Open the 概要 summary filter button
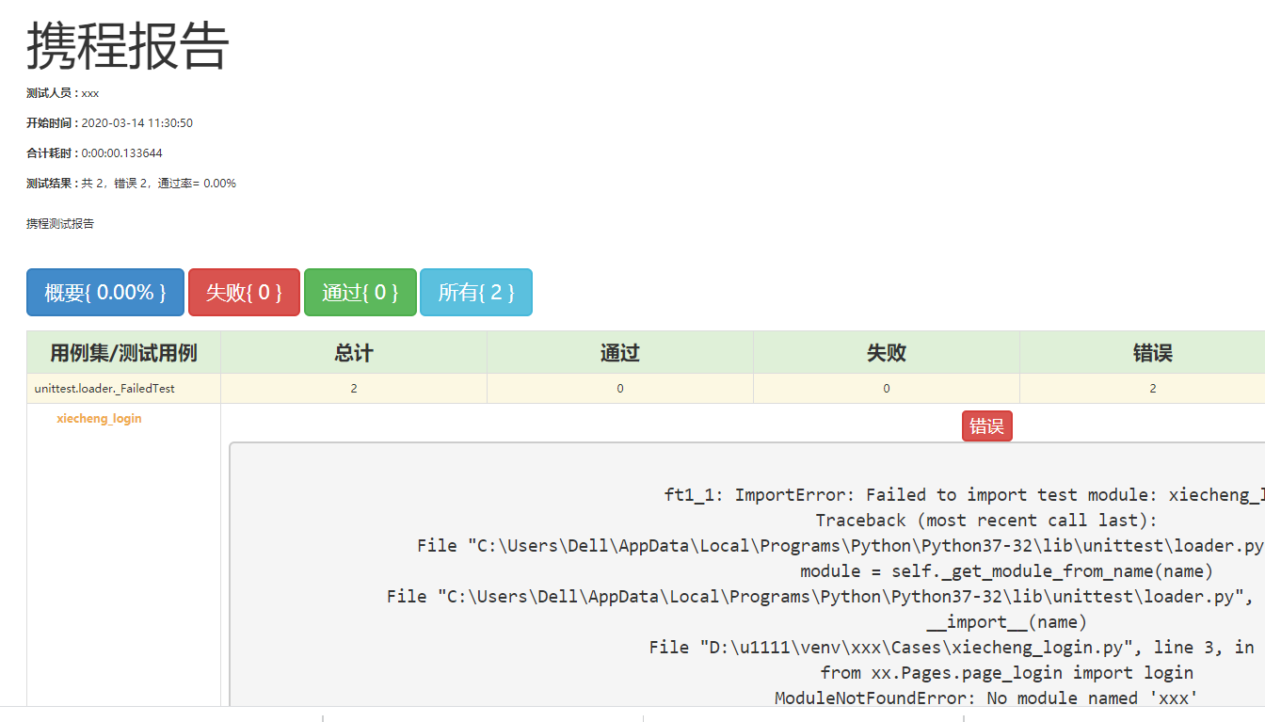Viewport: 1265px width, 722px height. (105, 293)
